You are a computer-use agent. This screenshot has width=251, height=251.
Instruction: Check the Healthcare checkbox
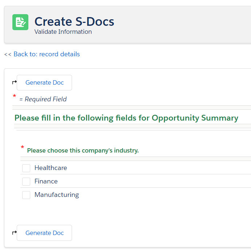26,168
